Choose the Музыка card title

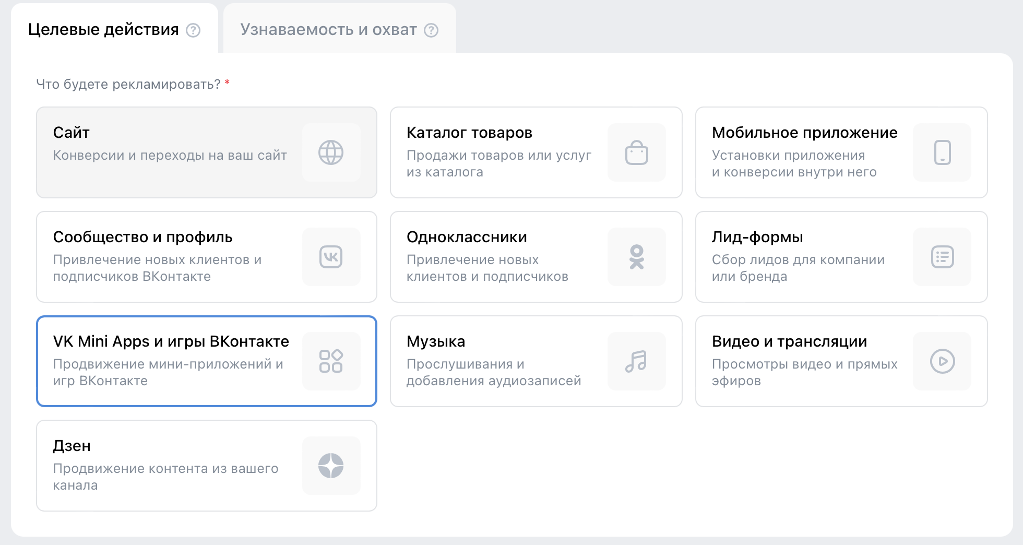(x=436, y=341)
